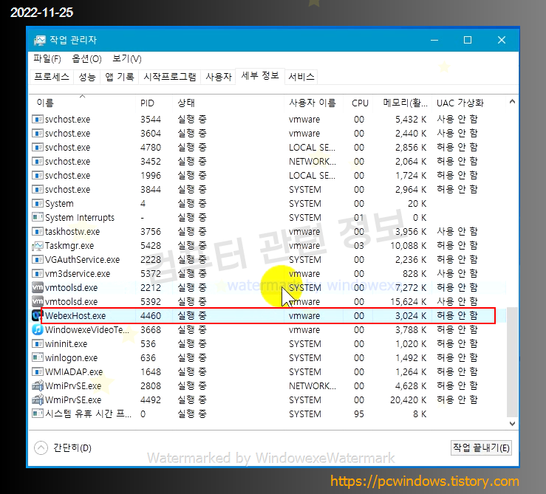Screen dimensions: 546x494
Task: Click the WebexHost.exe process icon
Action: pyautogui.click(x=37, y=315)
